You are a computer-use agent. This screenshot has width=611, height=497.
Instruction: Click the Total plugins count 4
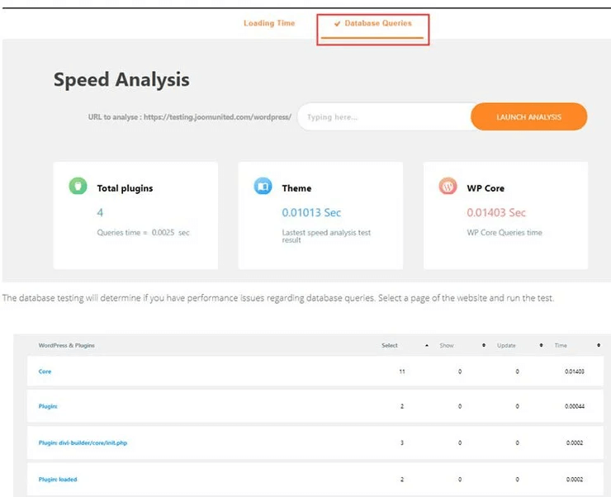pos(100,213)
